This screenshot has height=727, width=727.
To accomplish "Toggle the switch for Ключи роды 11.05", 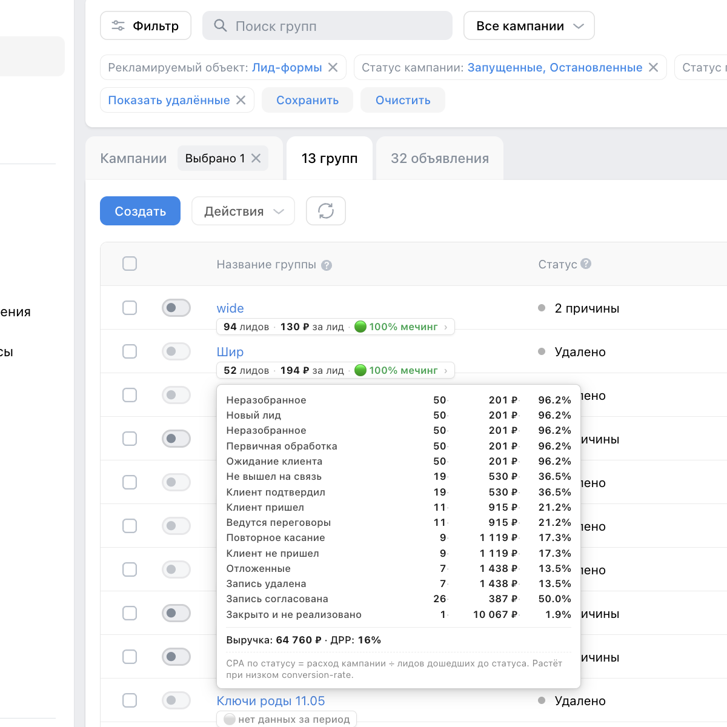I will tap(176, 700).
